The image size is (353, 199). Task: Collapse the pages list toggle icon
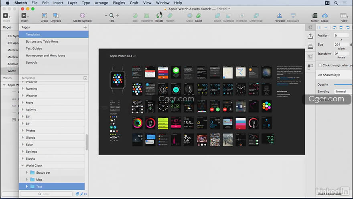[x=85, y=78]
